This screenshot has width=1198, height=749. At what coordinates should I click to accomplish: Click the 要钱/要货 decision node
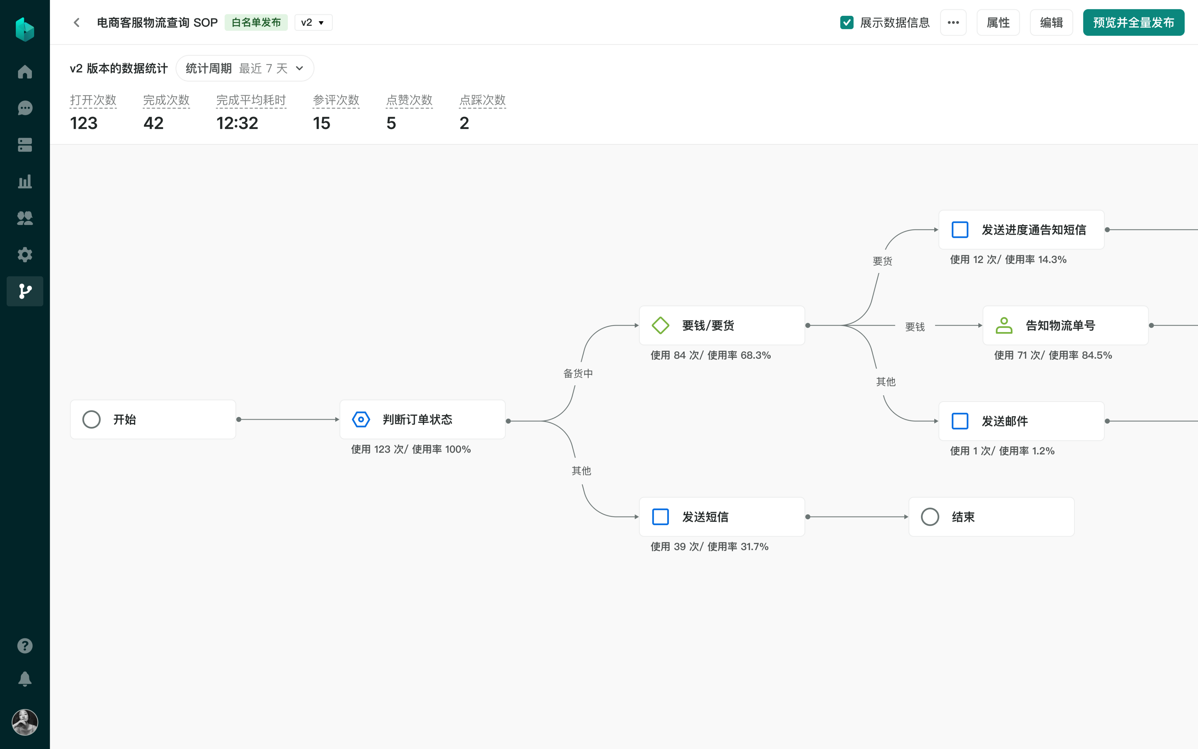tap(721, 325)
